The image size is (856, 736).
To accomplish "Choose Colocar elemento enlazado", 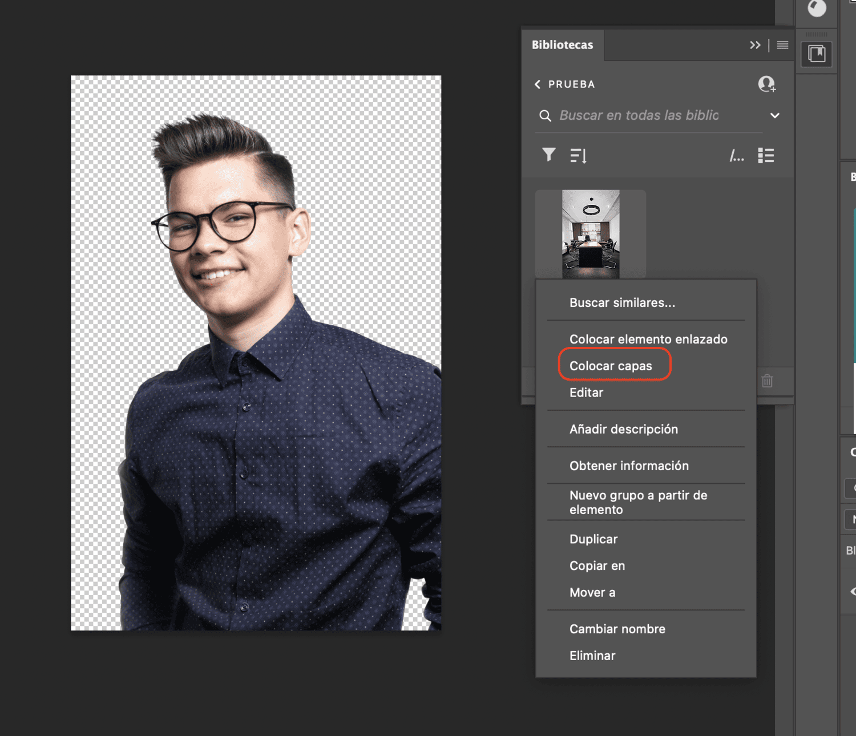I will tap(648, 339).
